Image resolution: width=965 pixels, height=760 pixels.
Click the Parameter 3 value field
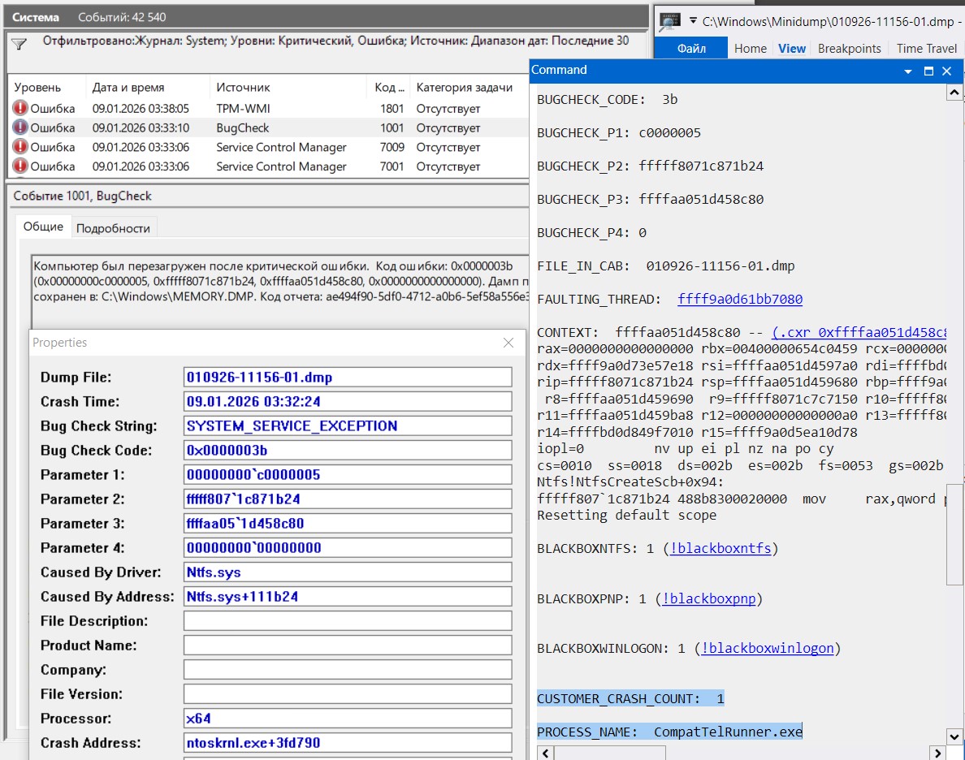point(348,524)
